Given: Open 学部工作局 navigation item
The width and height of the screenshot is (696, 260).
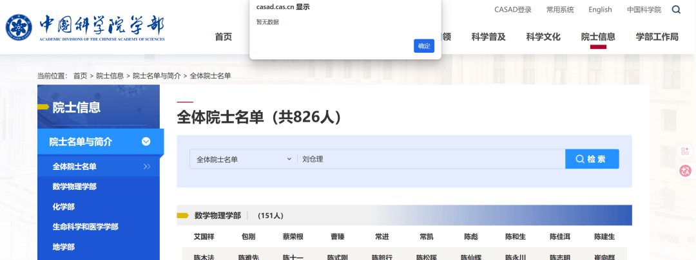Looking at the screenshot, I should coord(657,37).
